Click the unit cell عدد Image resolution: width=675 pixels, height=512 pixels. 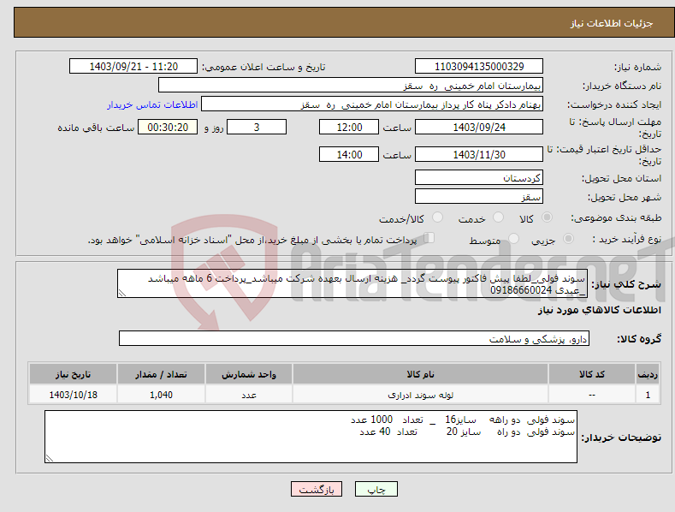tap(249, 395)
